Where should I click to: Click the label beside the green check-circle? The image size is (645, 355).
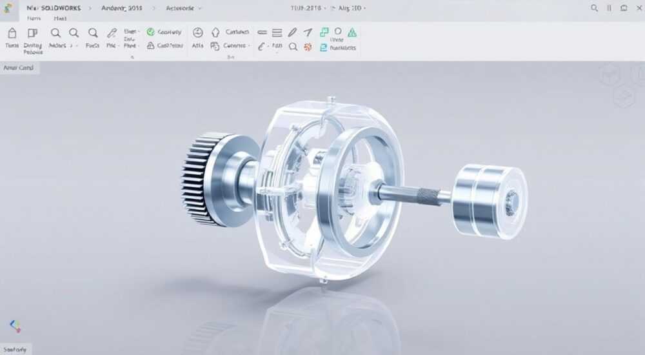pyautogui.click(x=170, y=32)
